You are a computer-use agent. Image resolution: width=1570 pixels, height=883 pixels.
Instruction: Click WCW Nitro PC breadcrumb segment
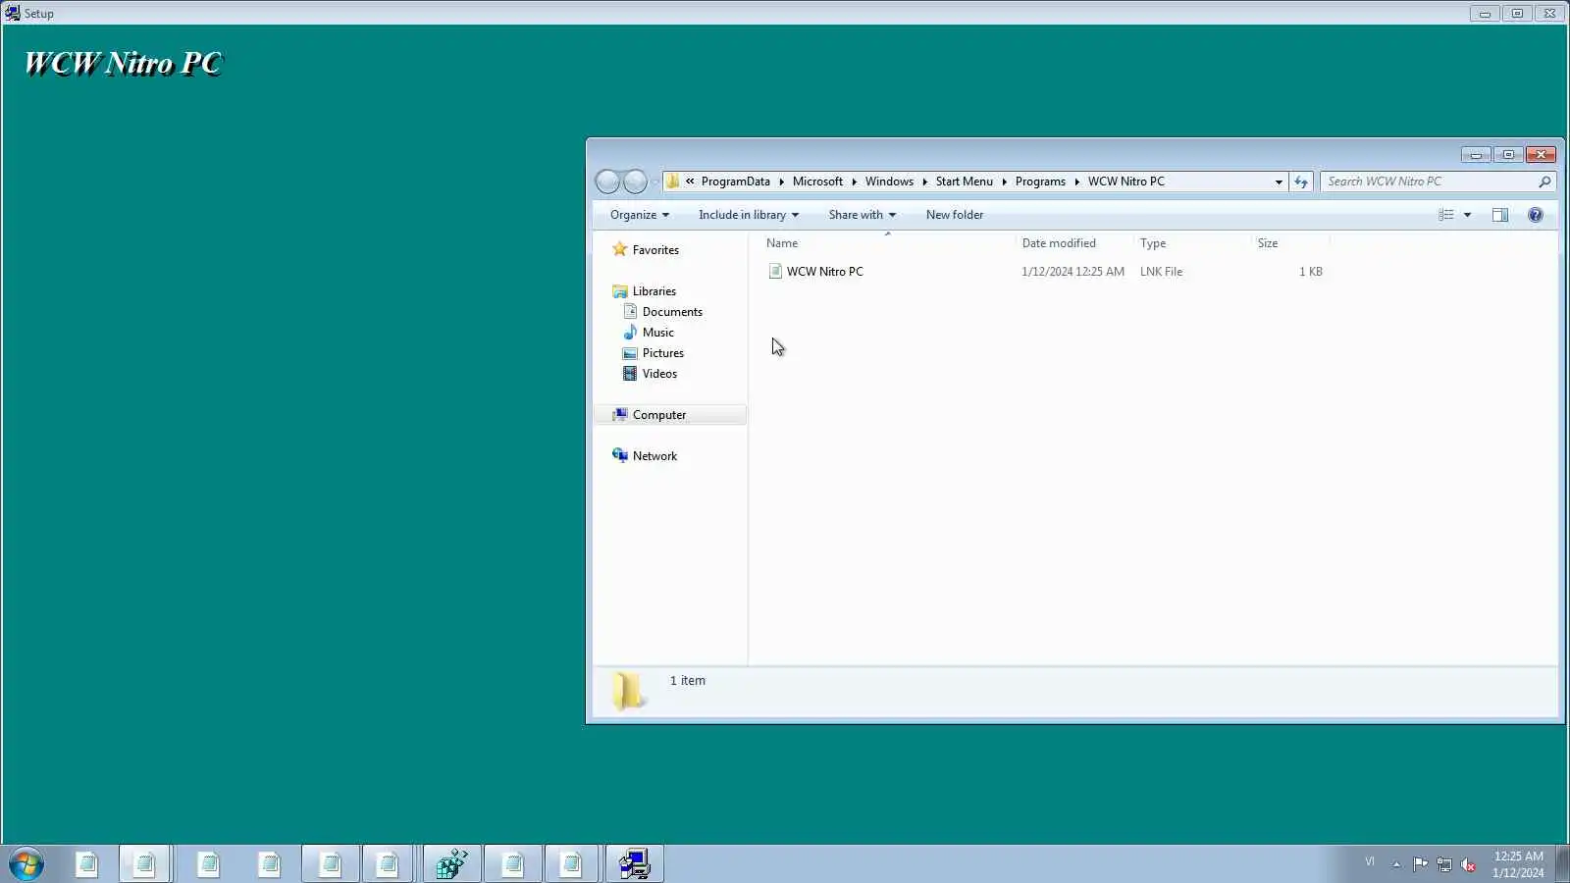[1126, 182]
